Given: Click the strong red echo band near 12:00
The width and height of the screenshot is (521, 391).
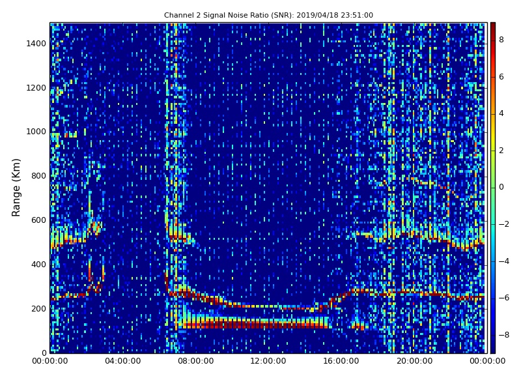Looking at the screenshot, I should [x=254, y=323].
